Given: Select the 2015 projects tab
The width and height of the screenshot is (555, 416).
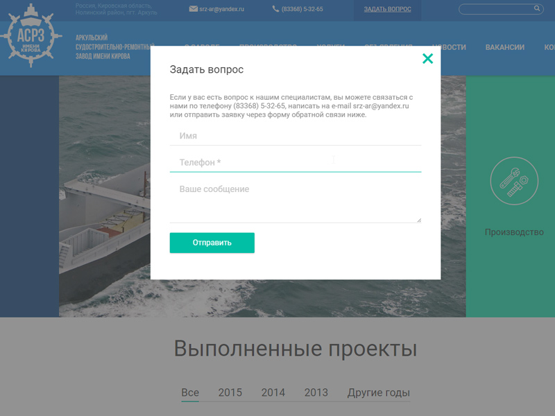Looking at the screenshot, I should point(230,392).
